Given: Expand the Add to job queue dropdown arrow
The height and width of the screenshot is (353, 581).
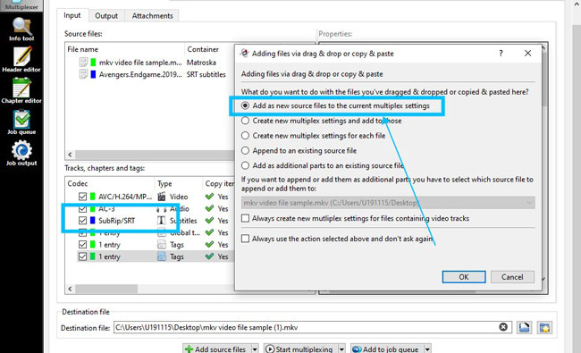Looking at the screenshot, I should pos(427,349).
